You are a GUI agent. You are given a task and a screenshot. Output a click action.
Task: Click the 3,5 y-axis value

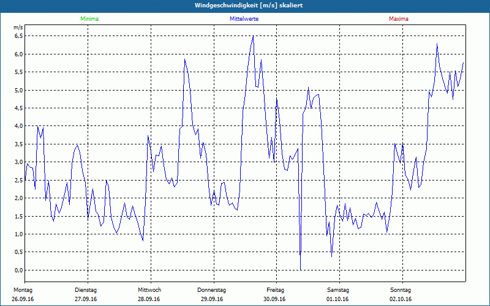coord(19,144)
